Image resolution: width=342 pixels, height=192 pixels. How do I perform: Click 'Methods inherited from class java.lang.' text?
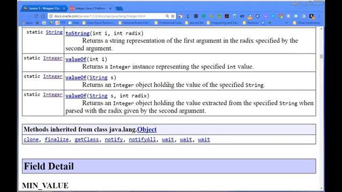(x=80, y=129)
